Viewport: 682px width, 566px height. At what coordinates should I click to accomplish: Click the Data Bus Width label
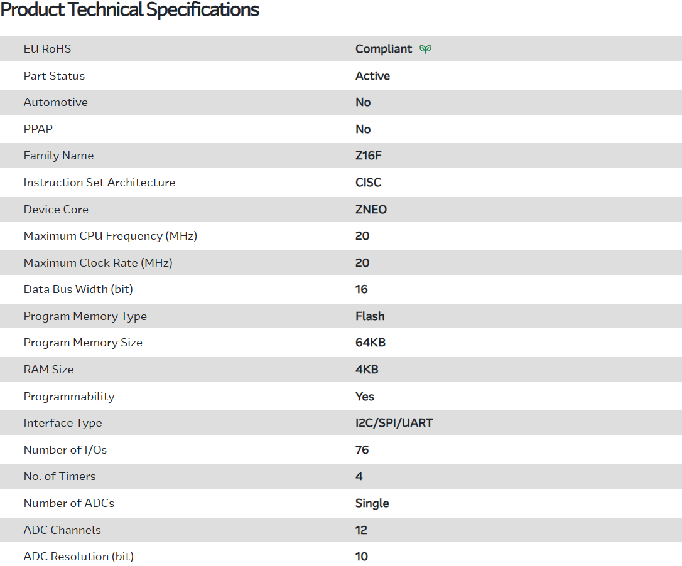[78, 289]
